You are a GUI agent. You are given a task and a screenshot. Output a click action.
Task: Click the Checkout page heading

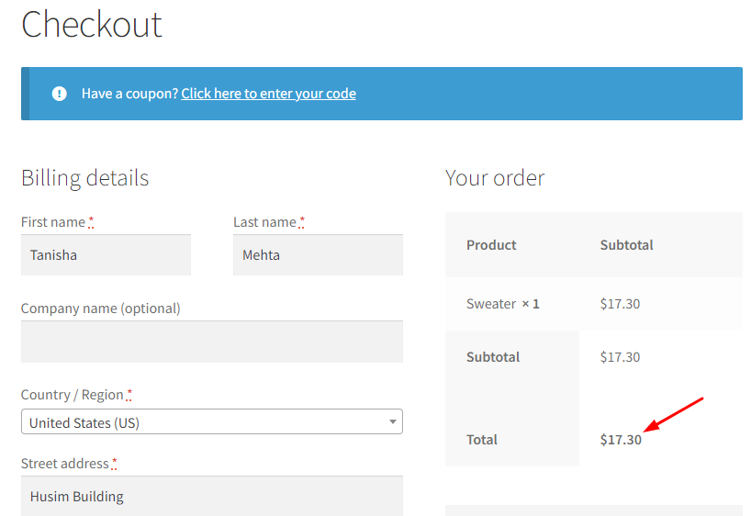(x=92, y=25)
